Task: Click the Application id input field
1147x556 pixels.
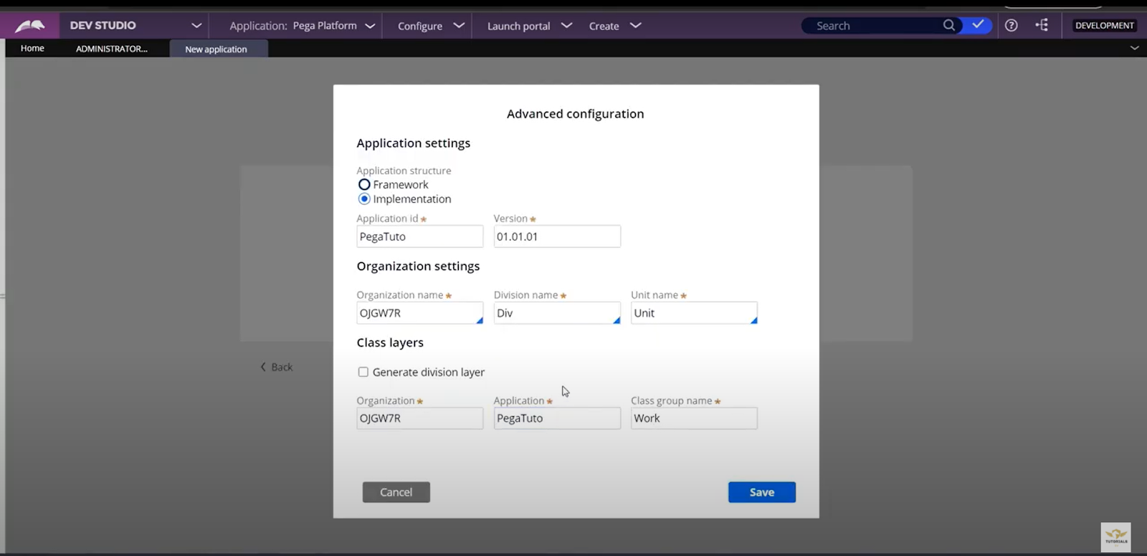Action: (x=420, y=236)
